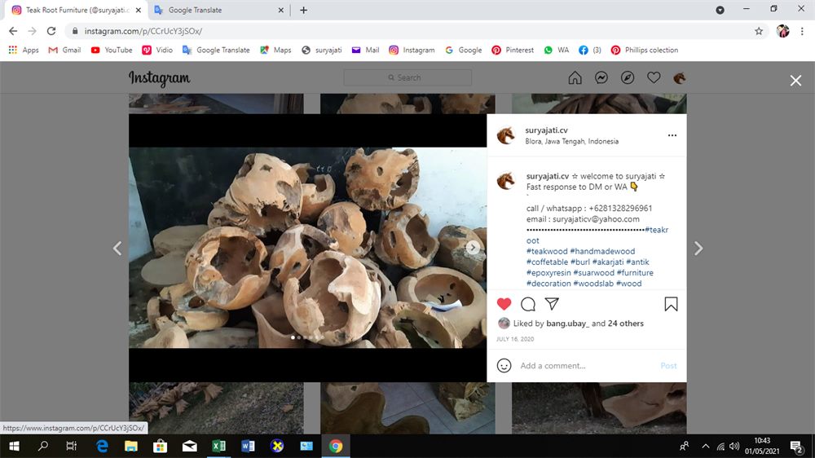Click the #handmadewood hashtag
Viewport: 815px width, 458px height.
pyautogui.click(x=602, y=251)
